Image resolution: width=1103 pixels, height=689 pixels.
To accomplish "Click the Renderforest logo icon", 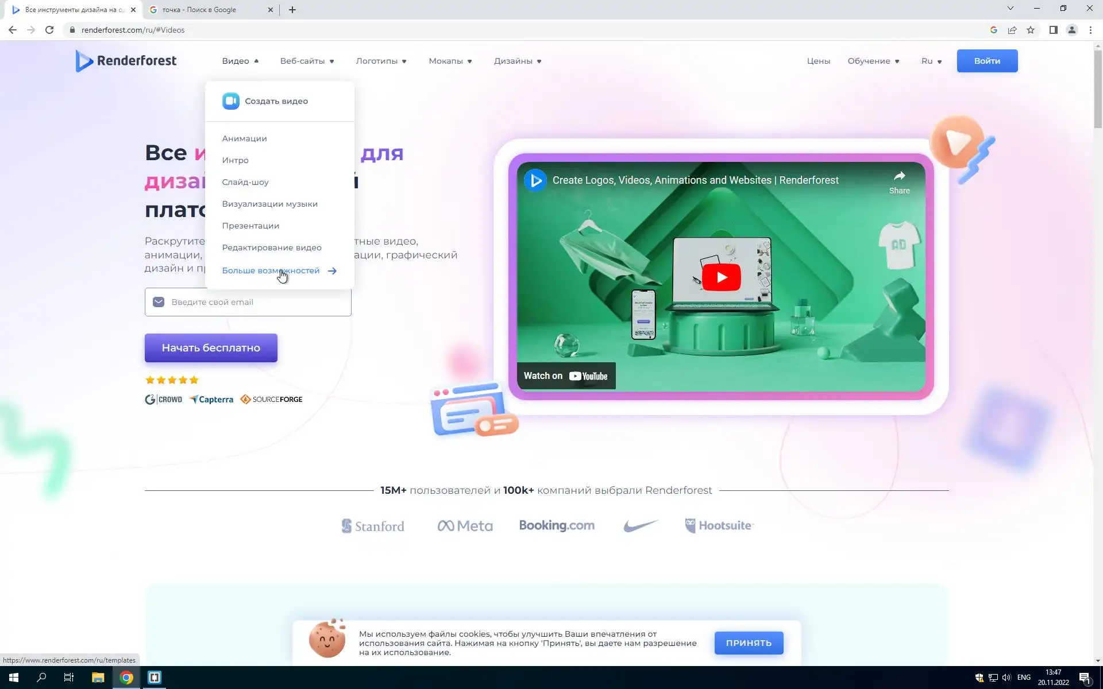I will click(84, 61).
